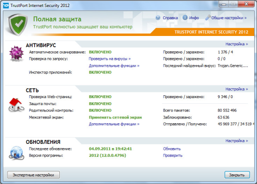Open the Справка help link
Screen dimensions: 257x184
coord(170,18)
